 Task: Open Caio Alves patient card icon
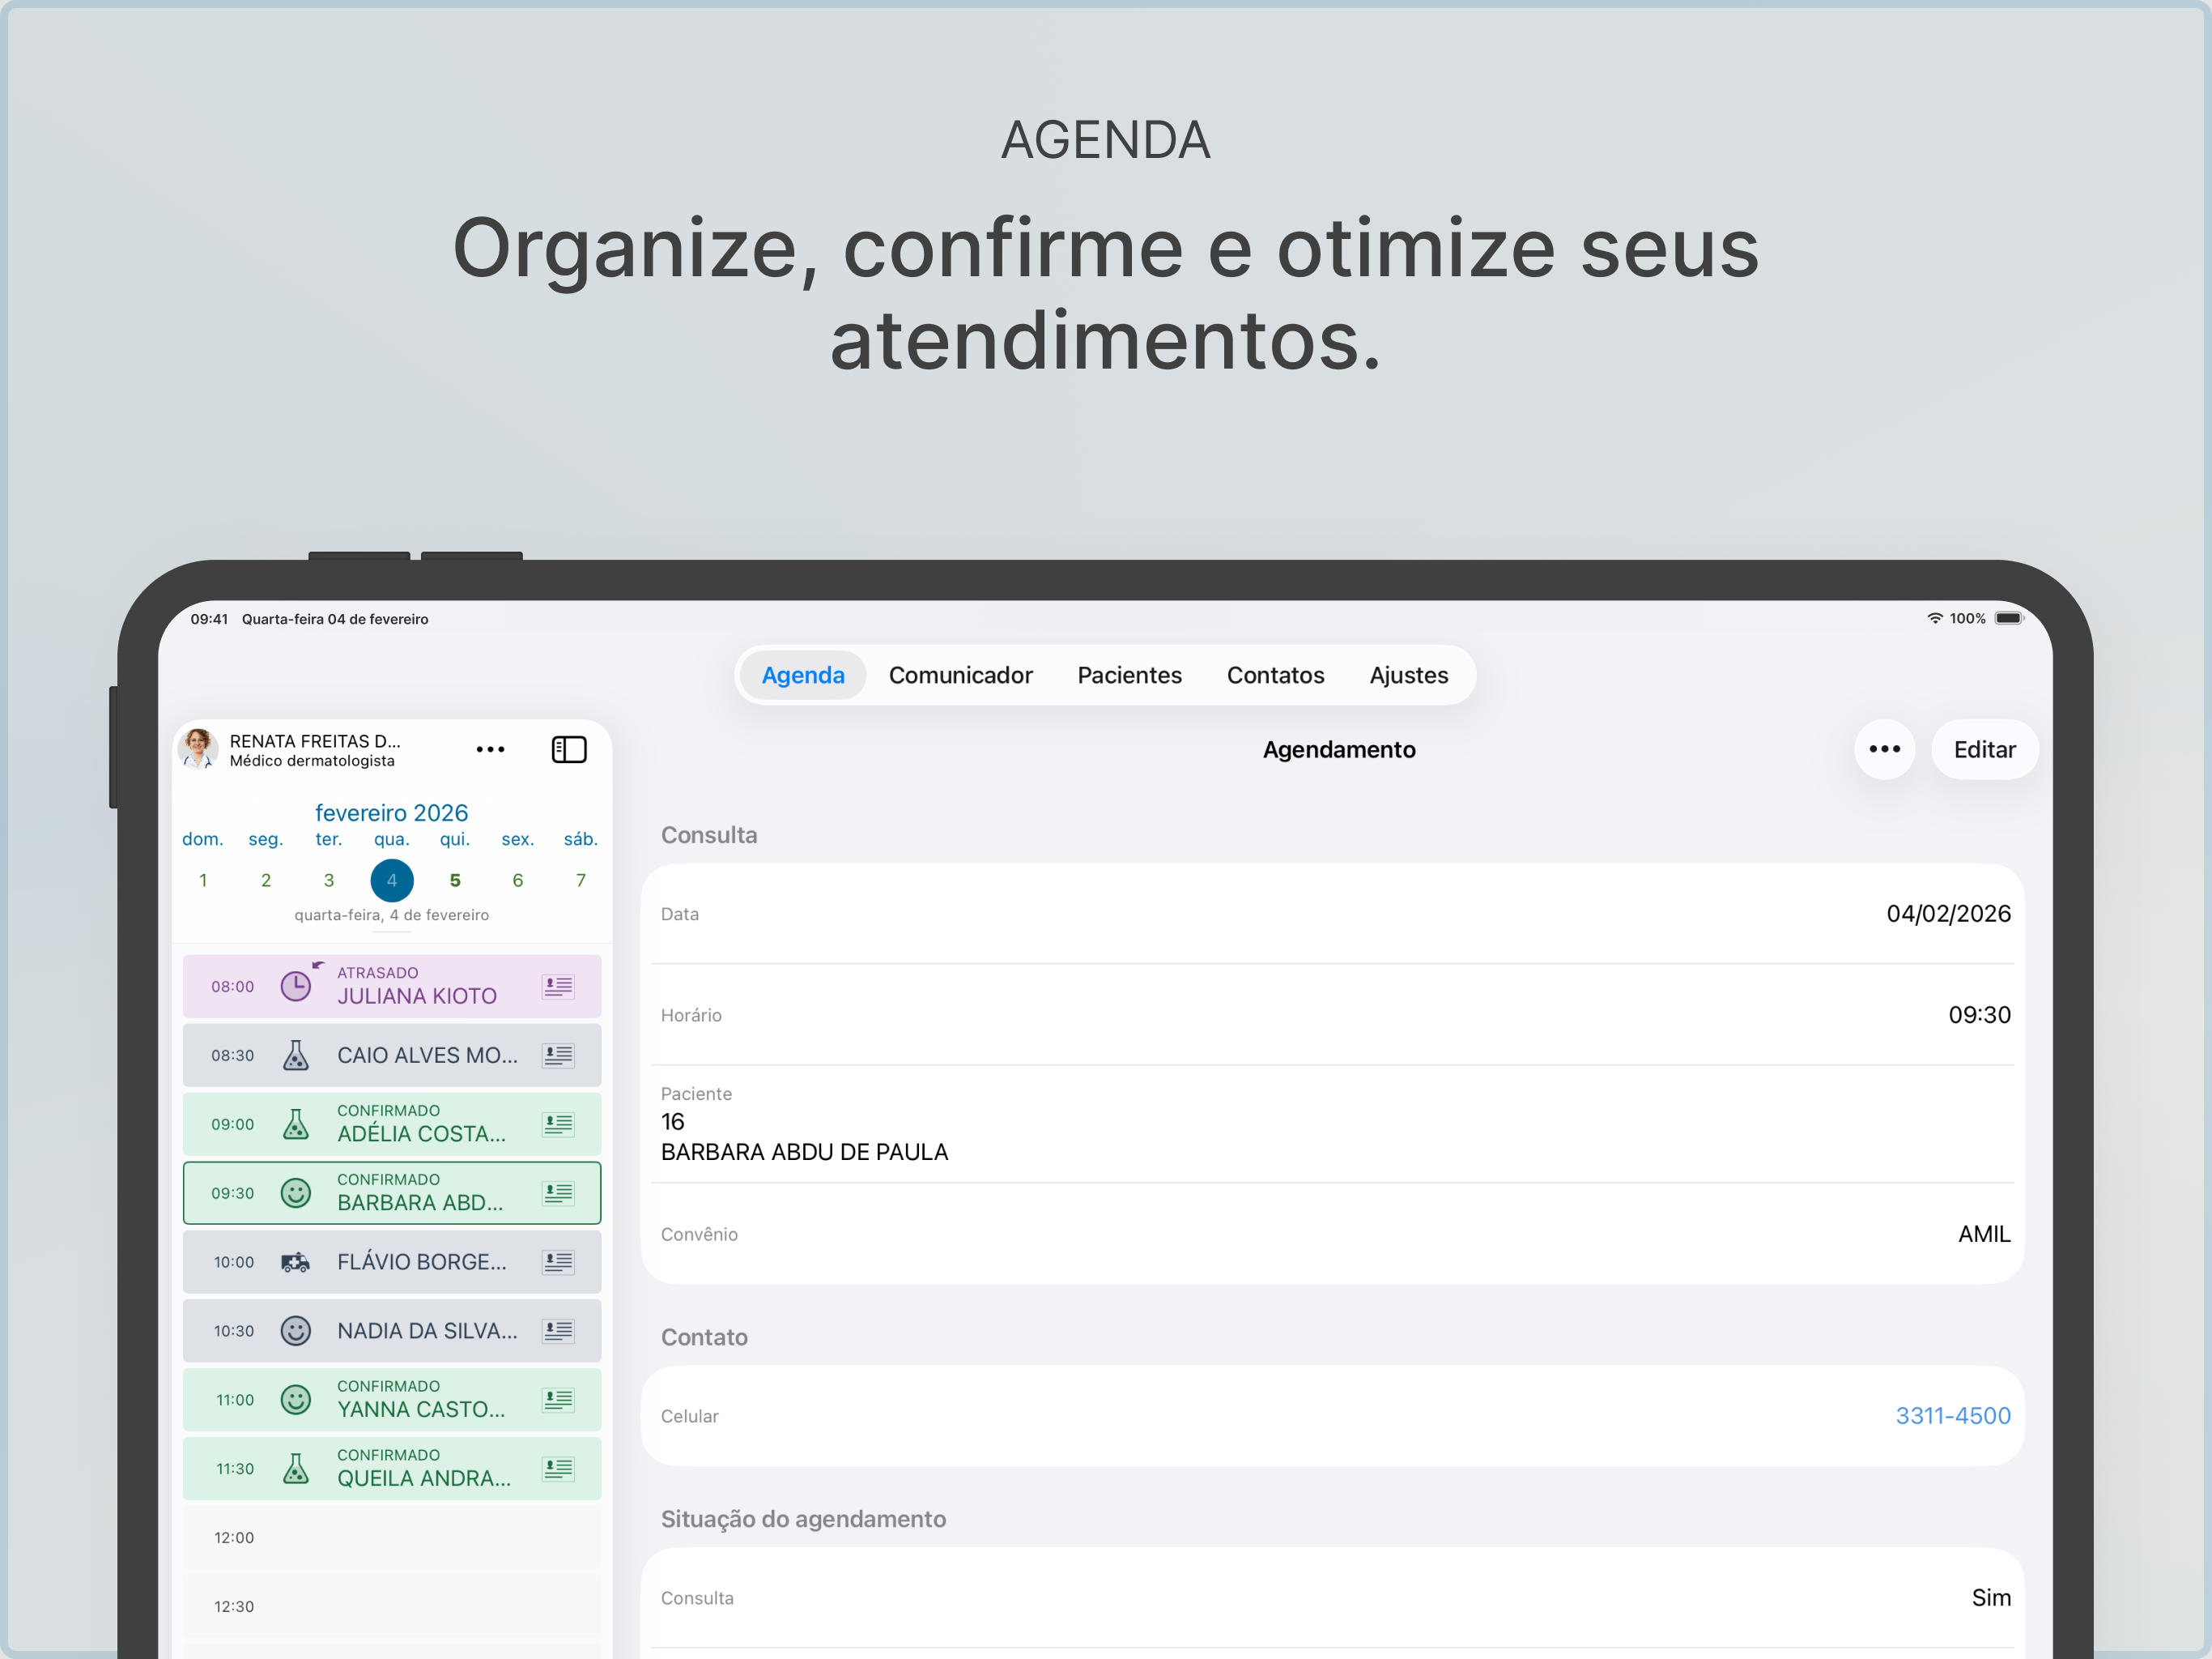pos(558,1056)
